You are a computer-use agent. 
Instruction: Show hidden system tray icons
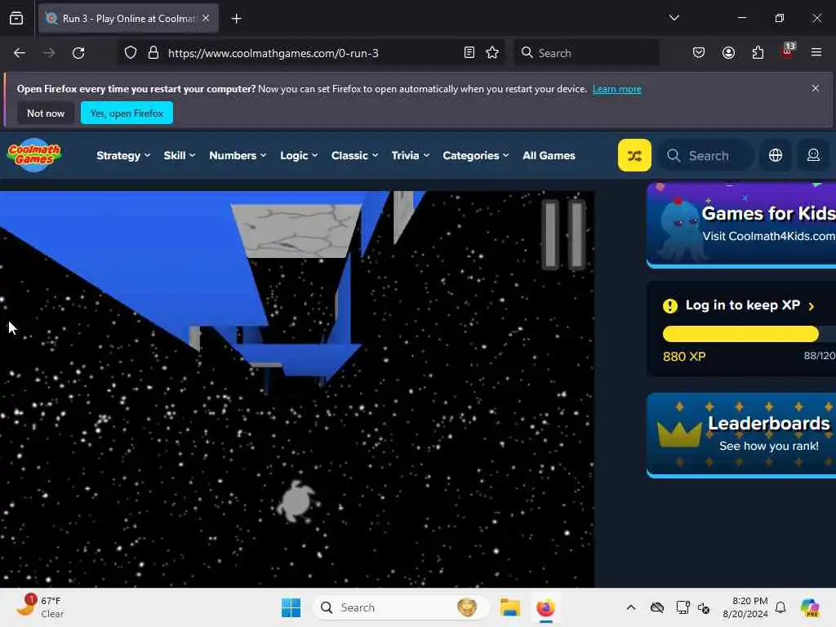click(x=631, y=607)
